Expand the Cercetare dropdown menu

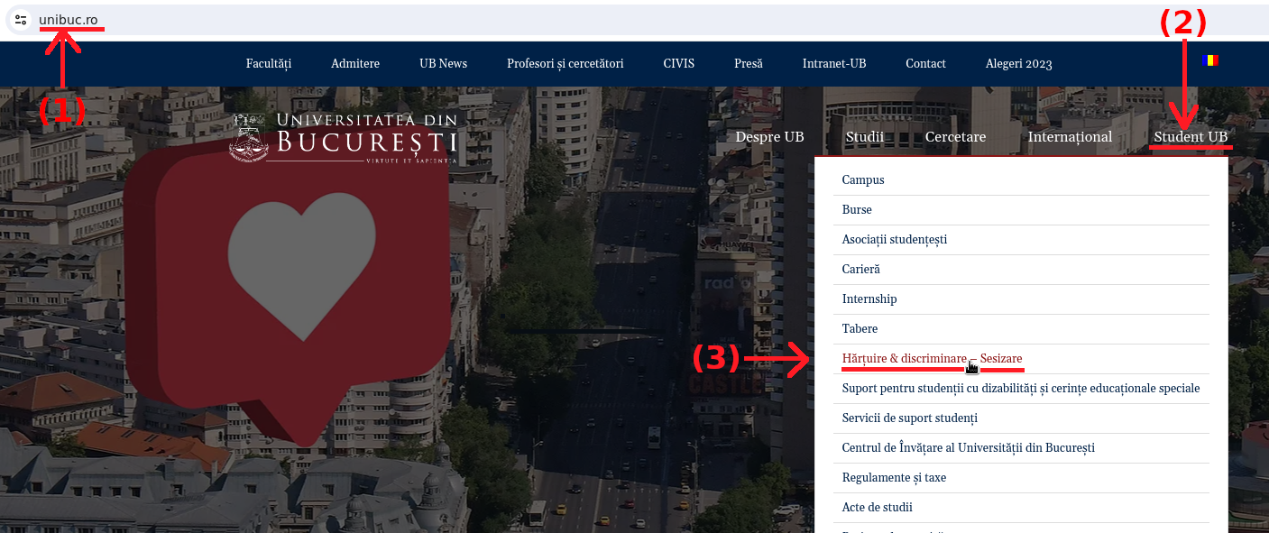click(x=955, y=137)
